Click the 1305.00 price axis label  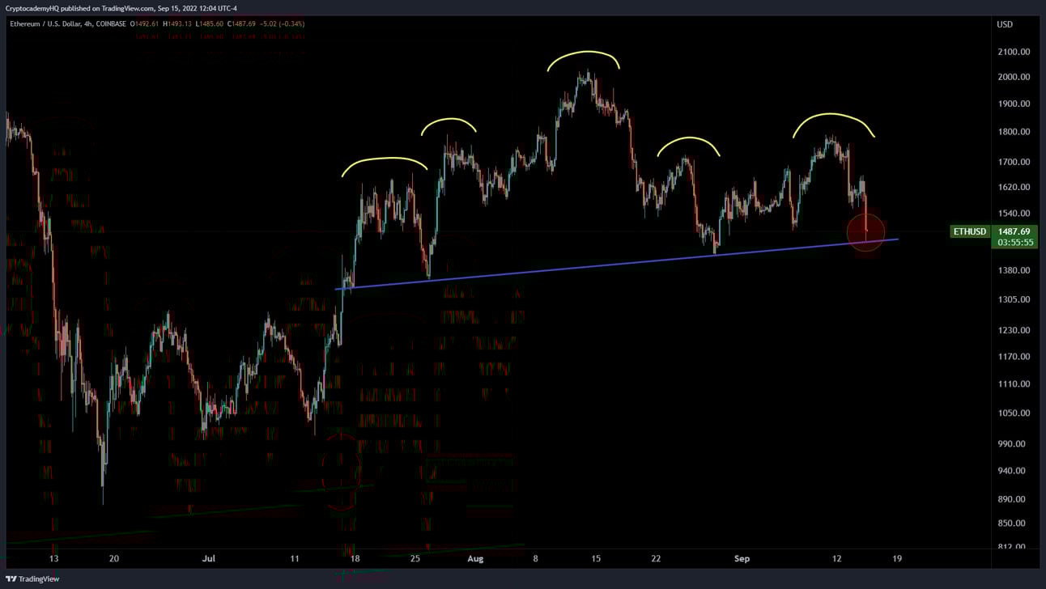(1014, 299)
